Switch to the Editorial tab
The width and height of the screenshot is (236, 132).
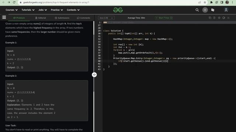[x=41, y=18]
